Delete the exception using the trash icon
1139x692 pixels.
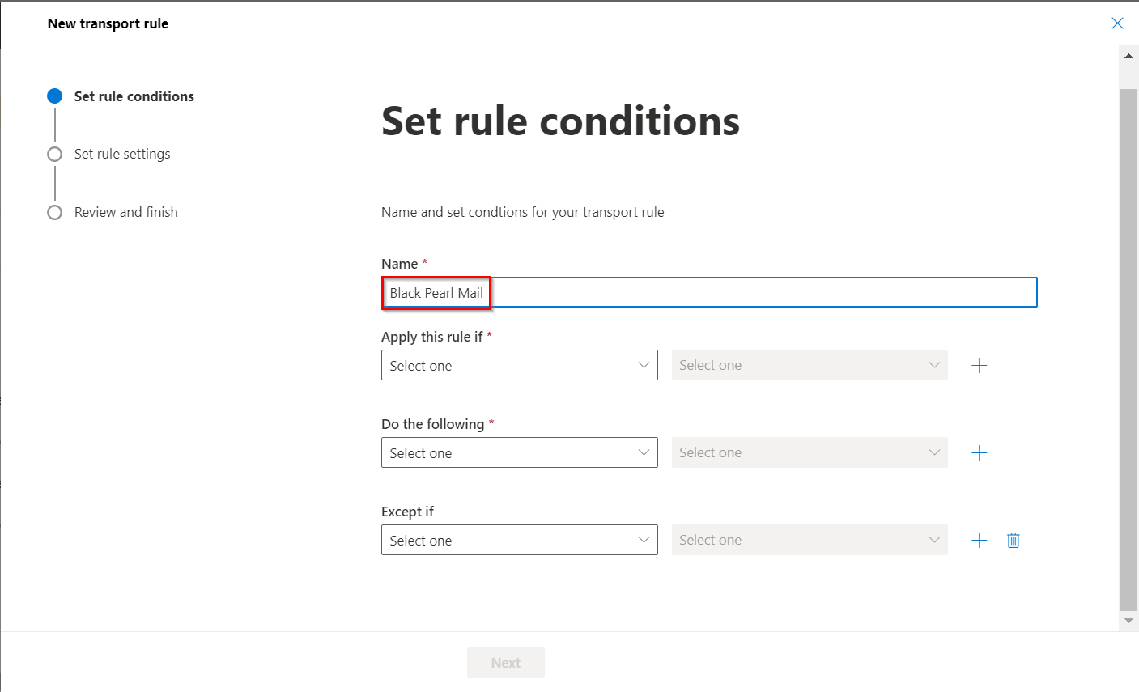pyautogui.click(x=1013, y=540)
